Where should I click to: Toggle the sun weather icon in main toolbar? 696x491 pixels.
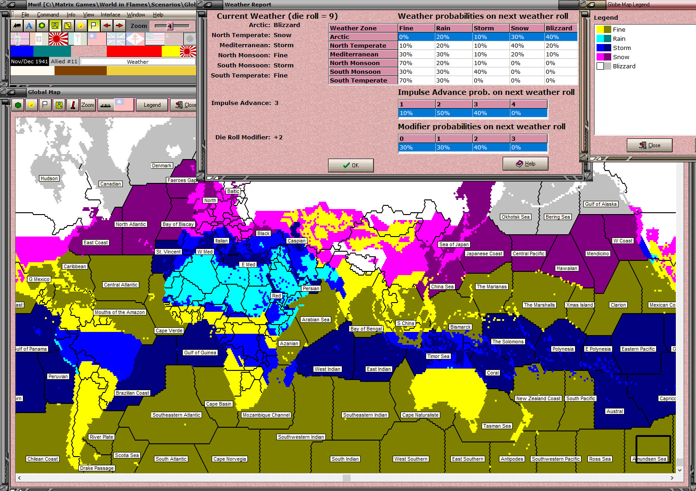[x=81, y=26]
